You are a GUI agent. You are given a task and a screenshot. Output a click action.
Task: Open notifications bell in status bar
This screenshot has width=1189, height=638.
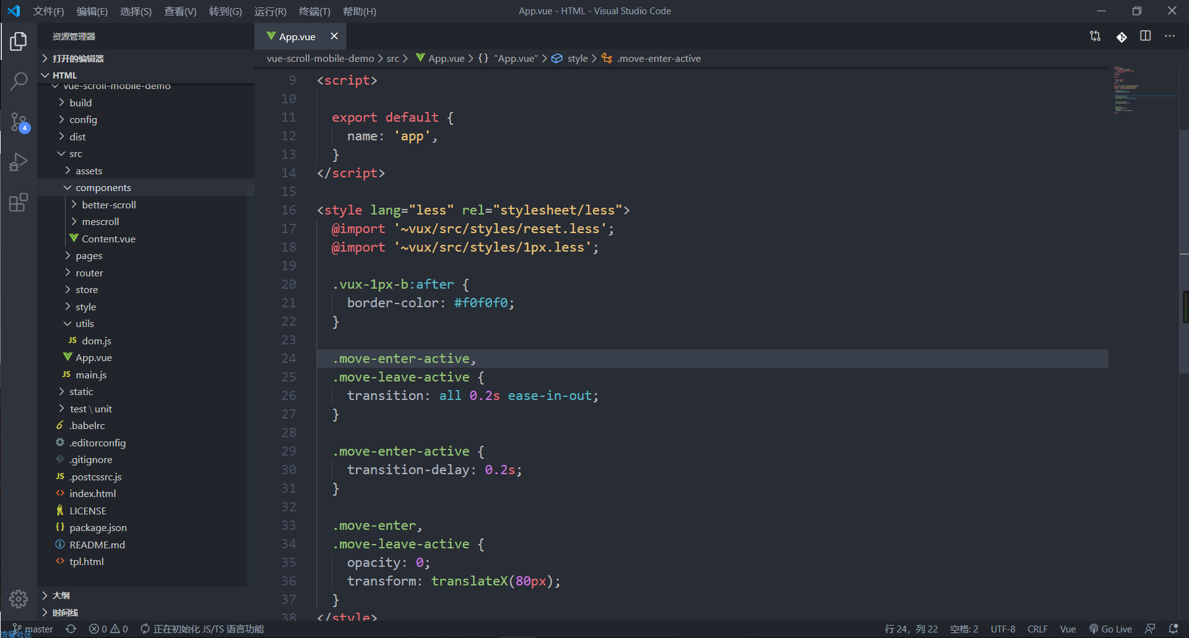pyautogui.click(x=1173, y=629)
